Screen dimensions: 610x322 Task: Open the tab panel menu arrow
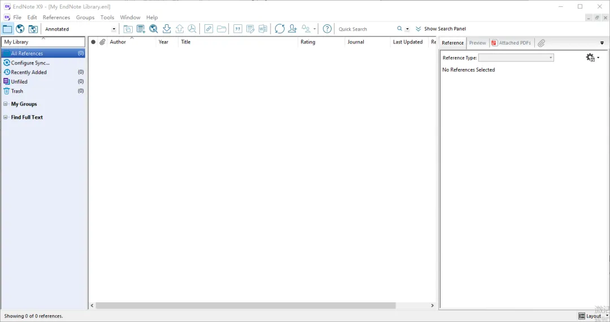(602, 43)
